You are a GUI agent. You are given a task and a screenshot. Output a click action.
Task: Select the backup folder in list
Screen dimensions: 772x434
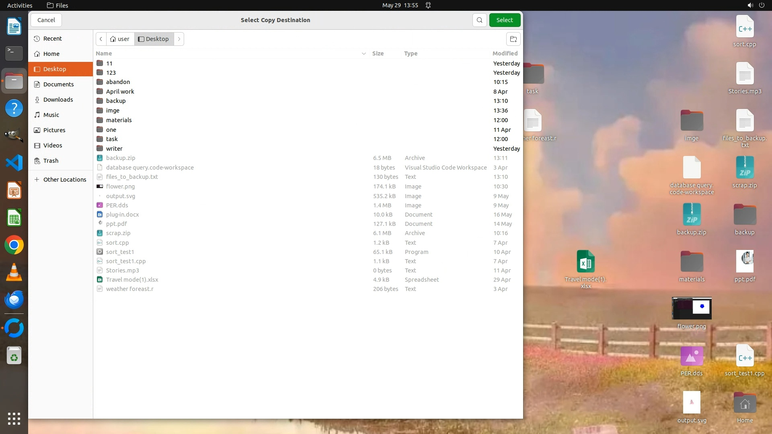(116, 101)
